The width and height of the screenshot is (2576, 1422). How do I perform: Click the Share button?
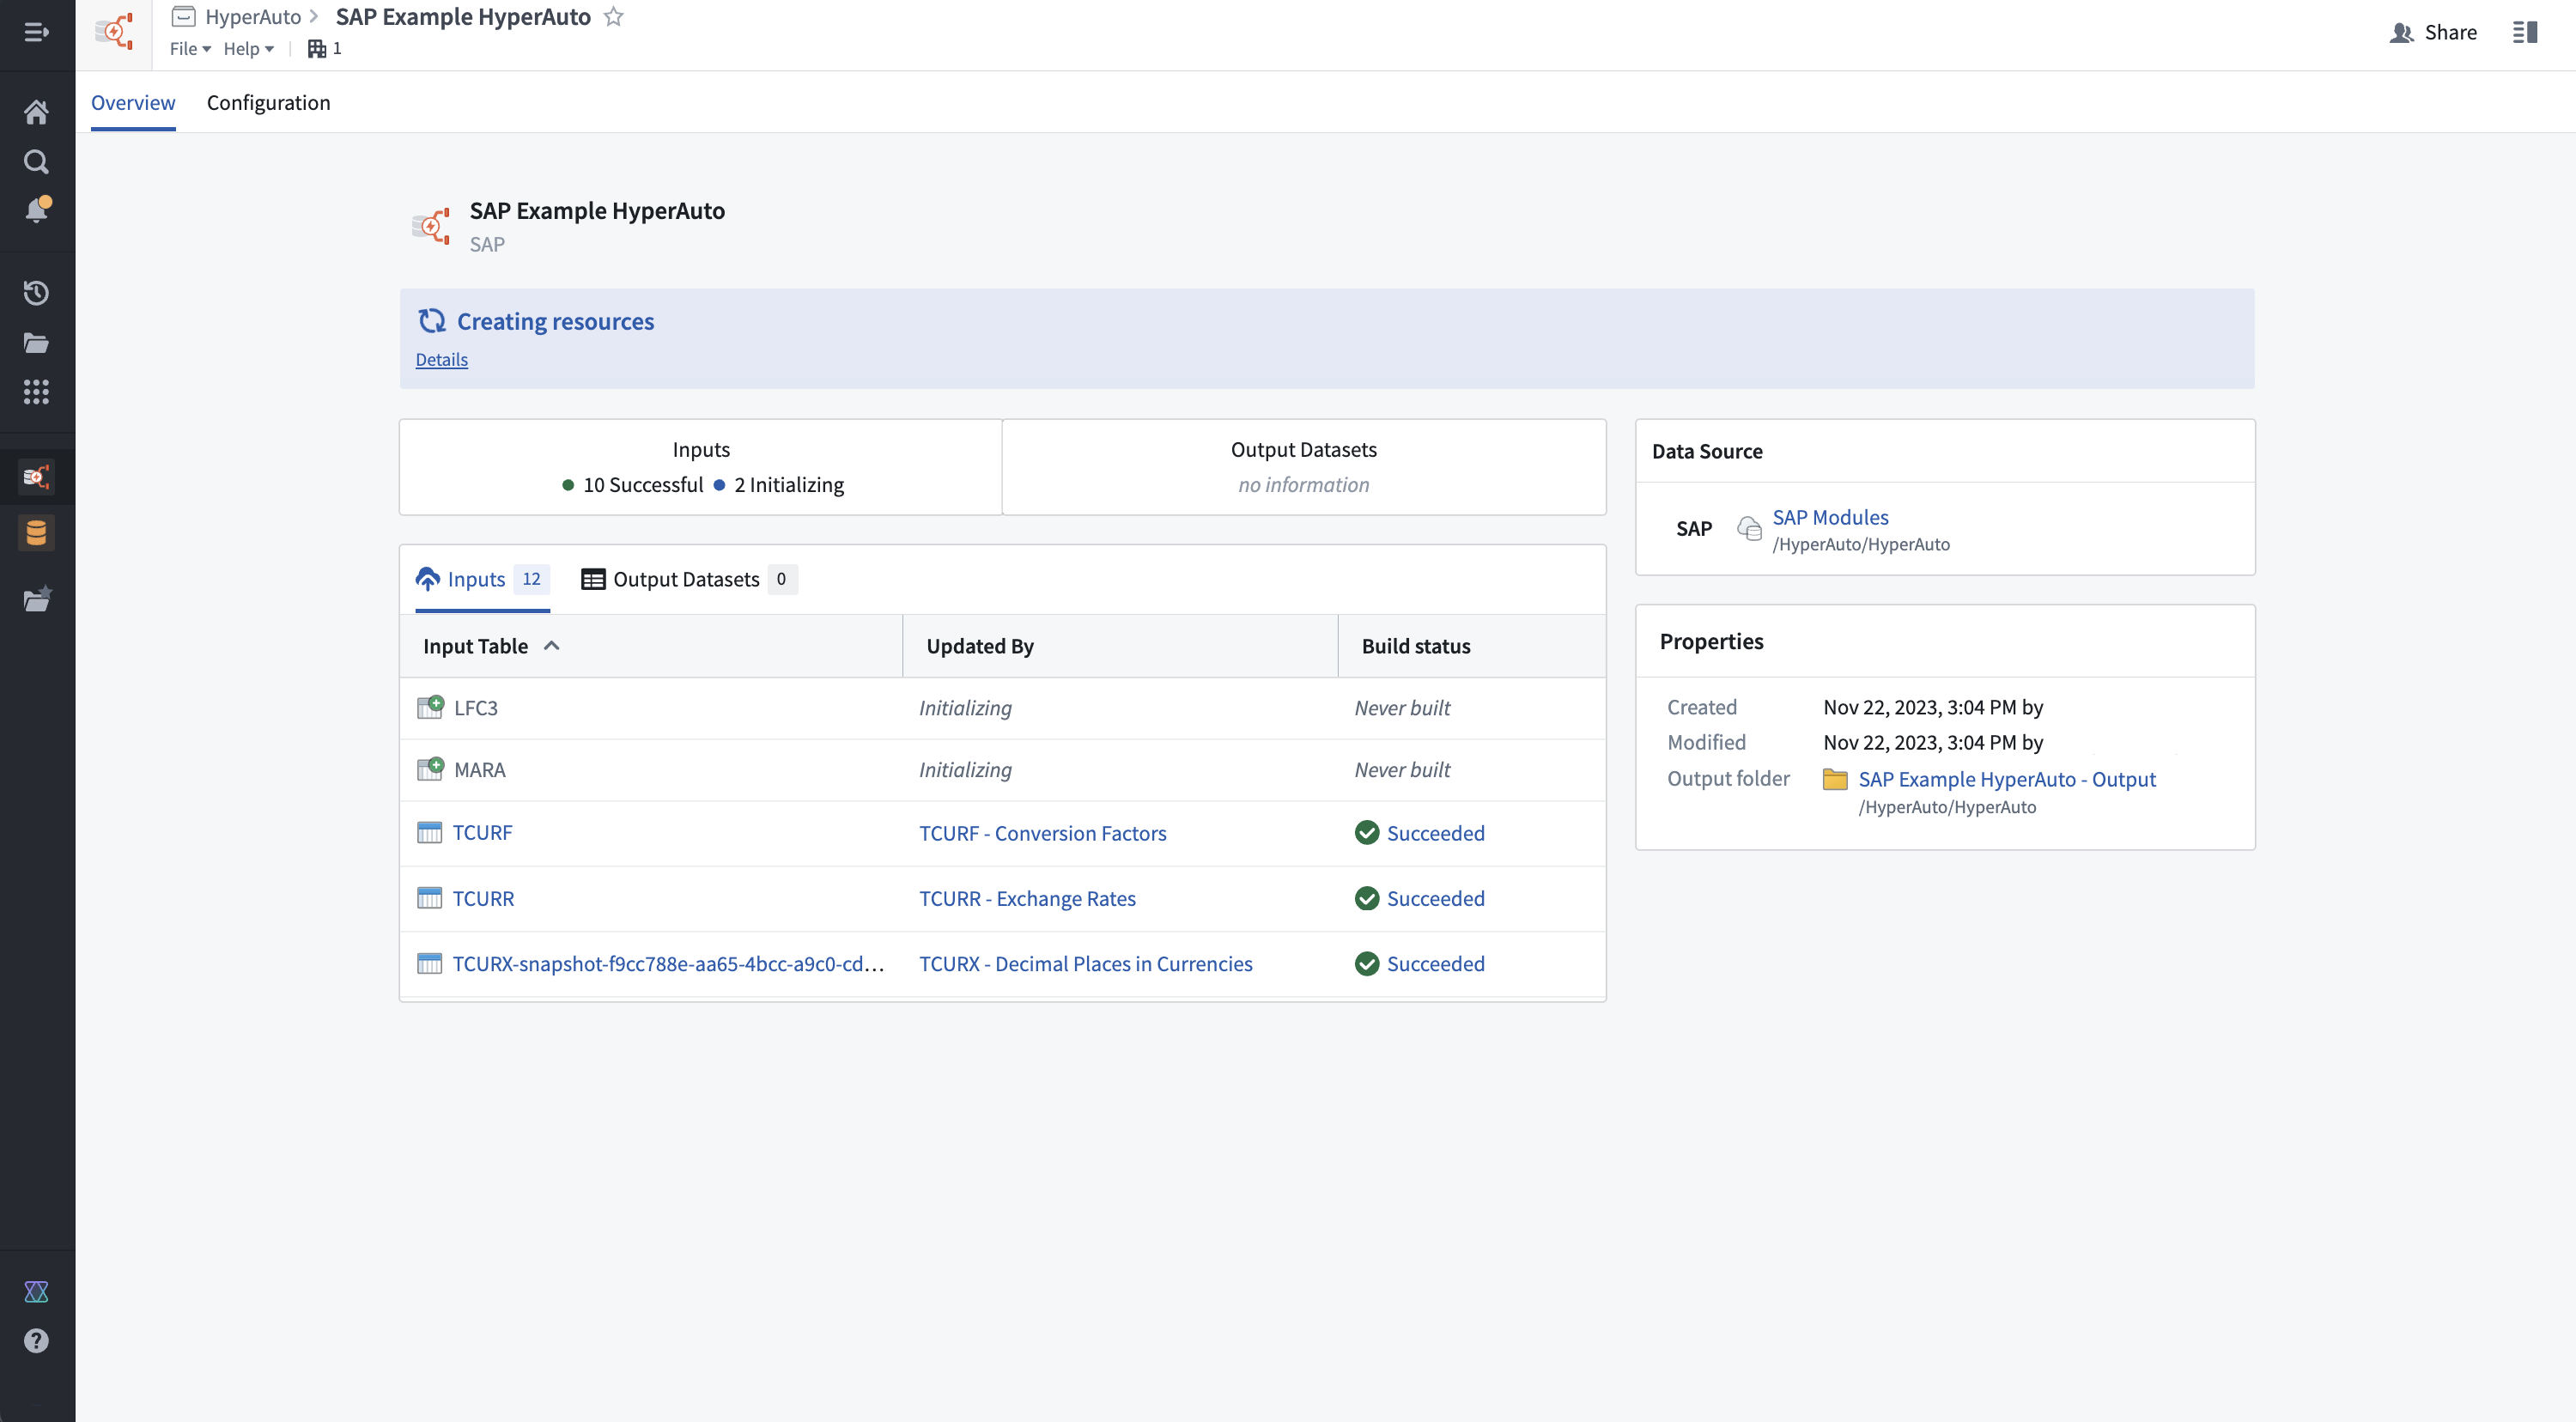[x=2433, y=32]
